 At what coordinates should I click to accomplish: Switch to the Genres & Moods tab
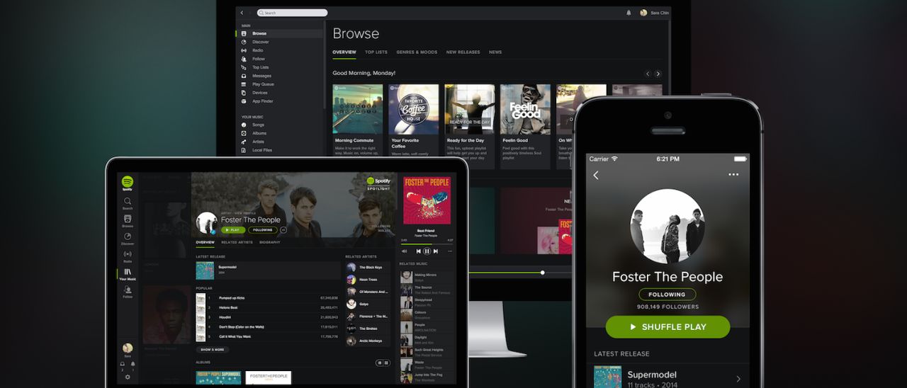click(x=417, y=52)
